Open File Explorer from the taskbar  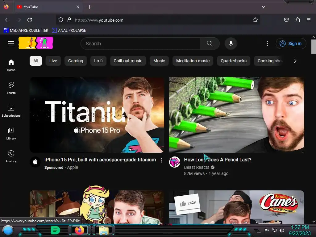pyautogui.click(x=104, y=230)
